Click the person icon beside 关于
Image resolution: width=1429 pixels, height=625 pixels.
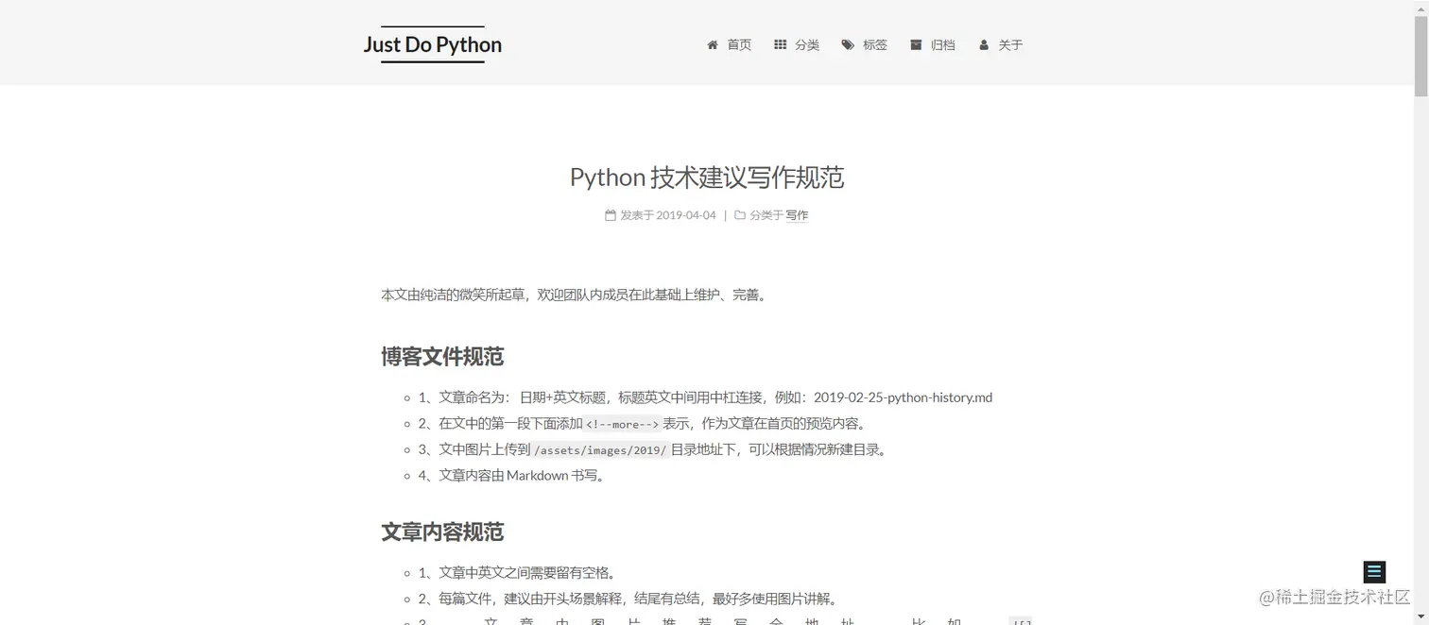click(x=984, y=44)
